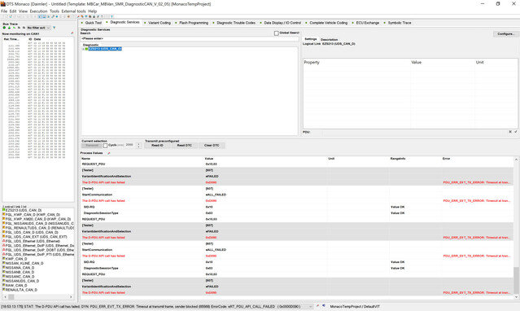Viewport: 520px width, 311px height.
Task: Click the green status icon of EZS213 in Logical Link list
Action: [x=3, y=210]
